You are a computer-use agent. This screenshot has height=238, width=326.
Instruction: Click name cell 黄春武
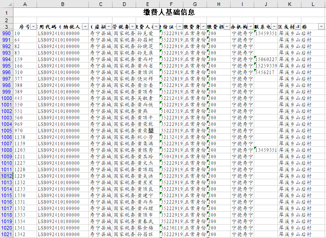click(x=148, y=222)
